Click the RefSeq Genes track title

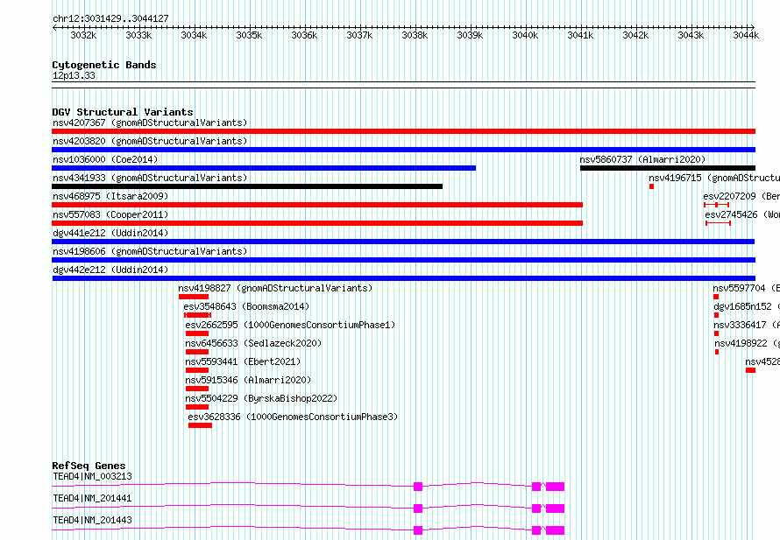89,466
